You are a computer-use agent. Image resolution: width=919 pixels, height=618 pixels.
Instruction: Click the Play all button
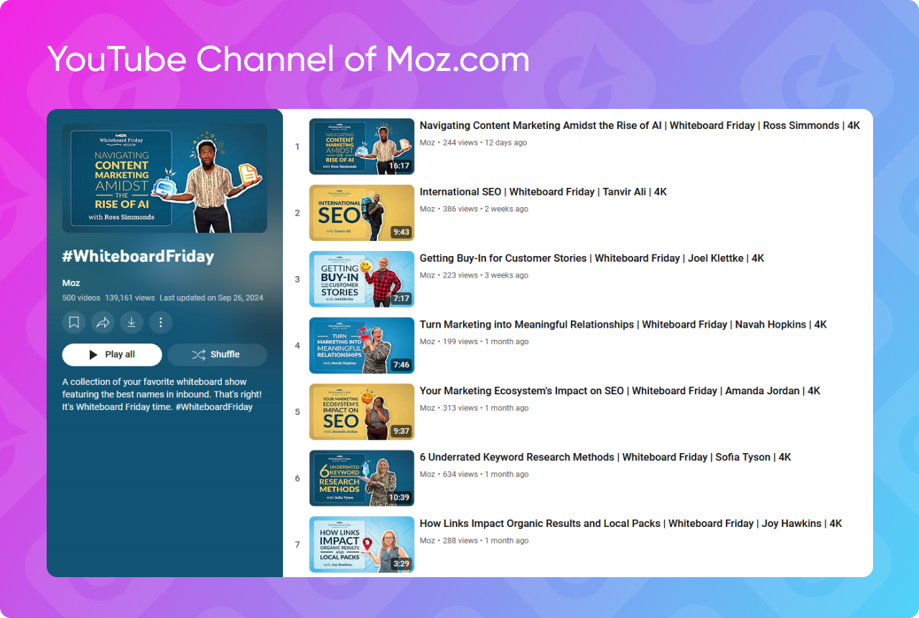coord(112,354)
